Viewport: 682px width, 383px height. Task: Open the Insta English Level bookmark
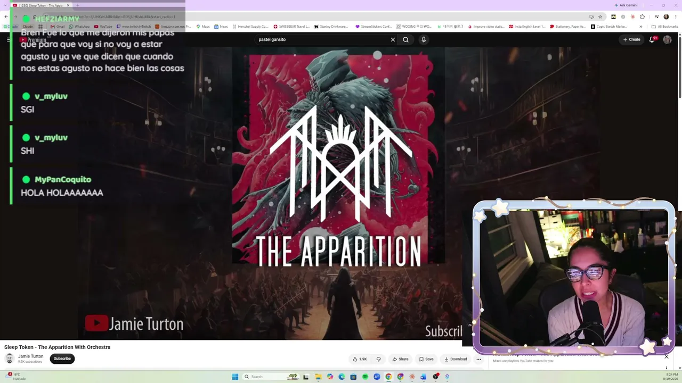click(527, 27)
